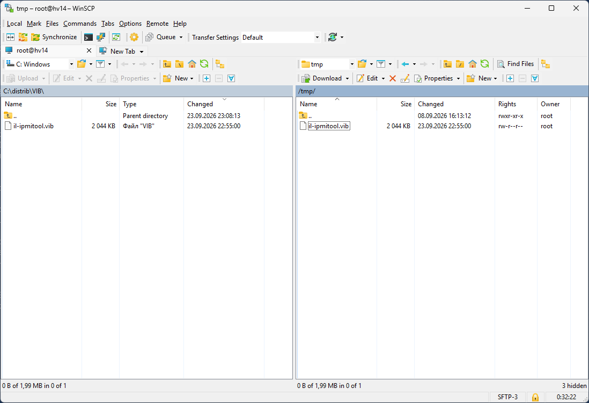
Task: Click the Synchronize button
Action: click(54, 37)
